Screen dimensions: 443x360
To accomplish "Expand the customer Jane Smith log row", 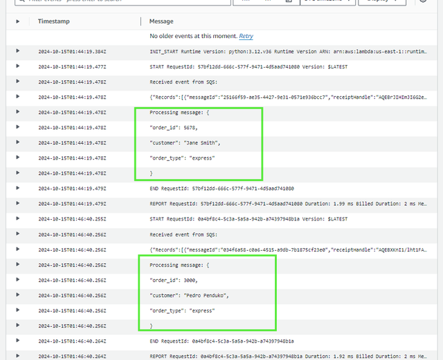I will coord(18,142).
